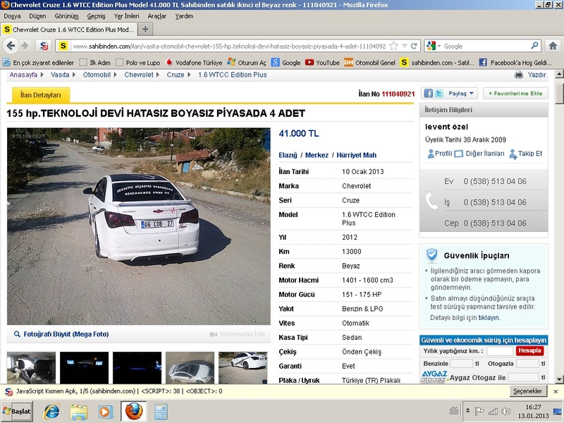Select the İlan Detayları tab
Image resolution: width=564 pixels, height=423 pixels.
[41, 95]
